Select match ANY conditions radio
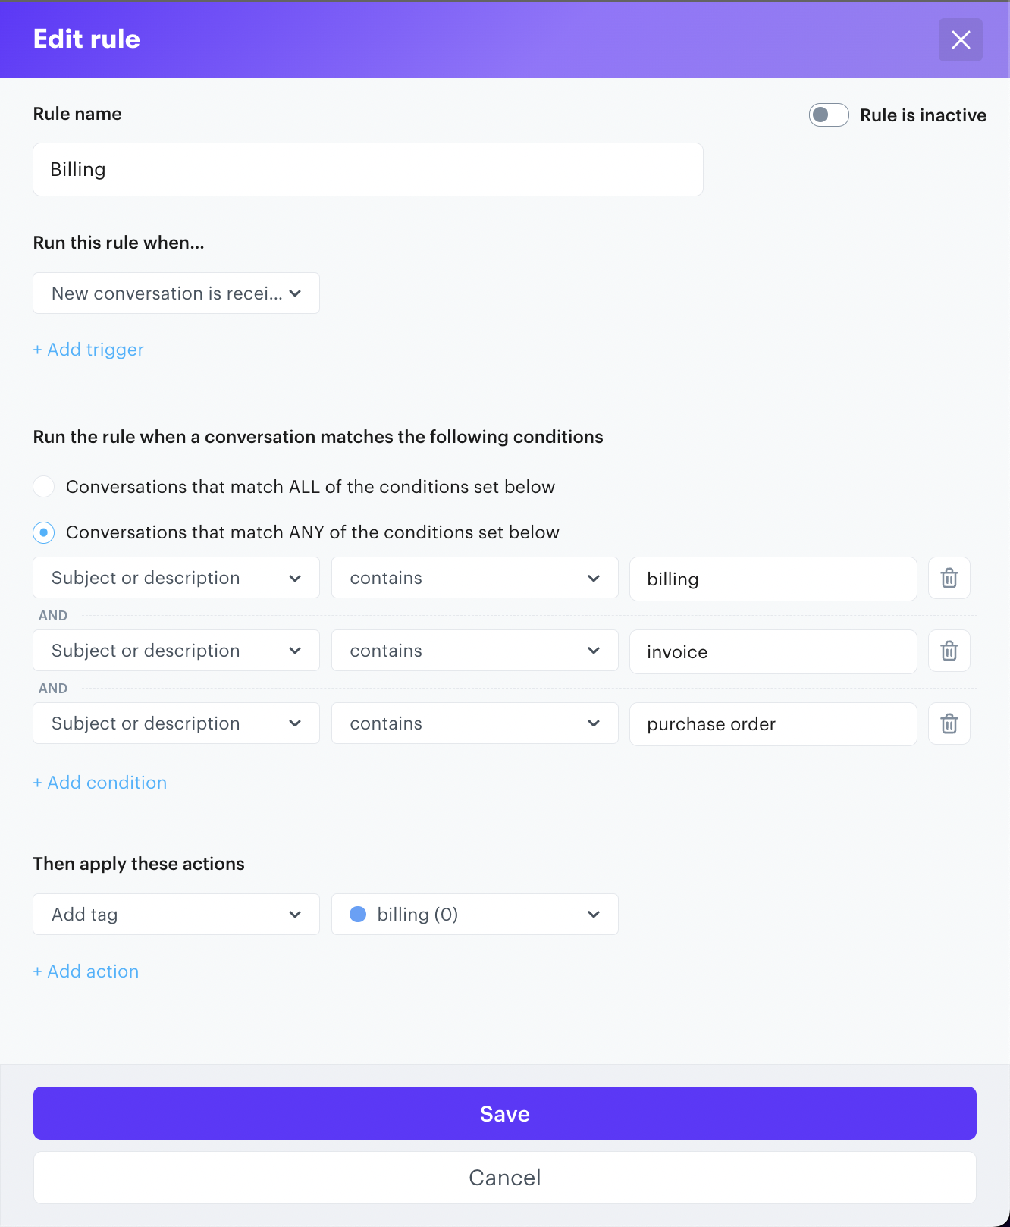1010x1227 pixels. point(44,532)
